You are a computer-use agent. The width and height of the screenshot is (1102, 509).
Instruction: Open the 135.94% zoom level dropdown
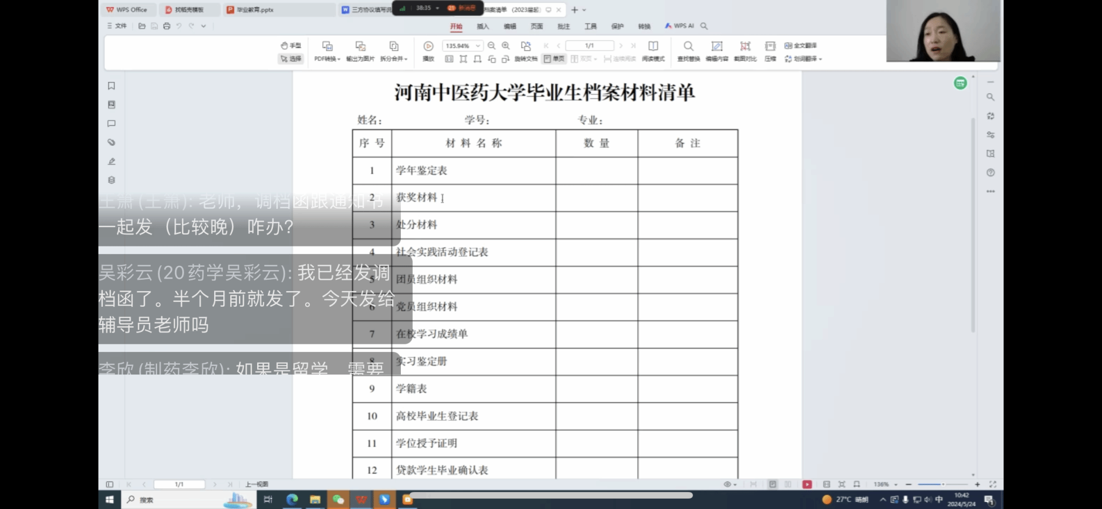point(477,46)
